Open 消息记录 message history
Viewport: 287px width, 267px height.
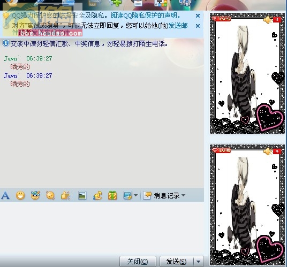[161, 195]
